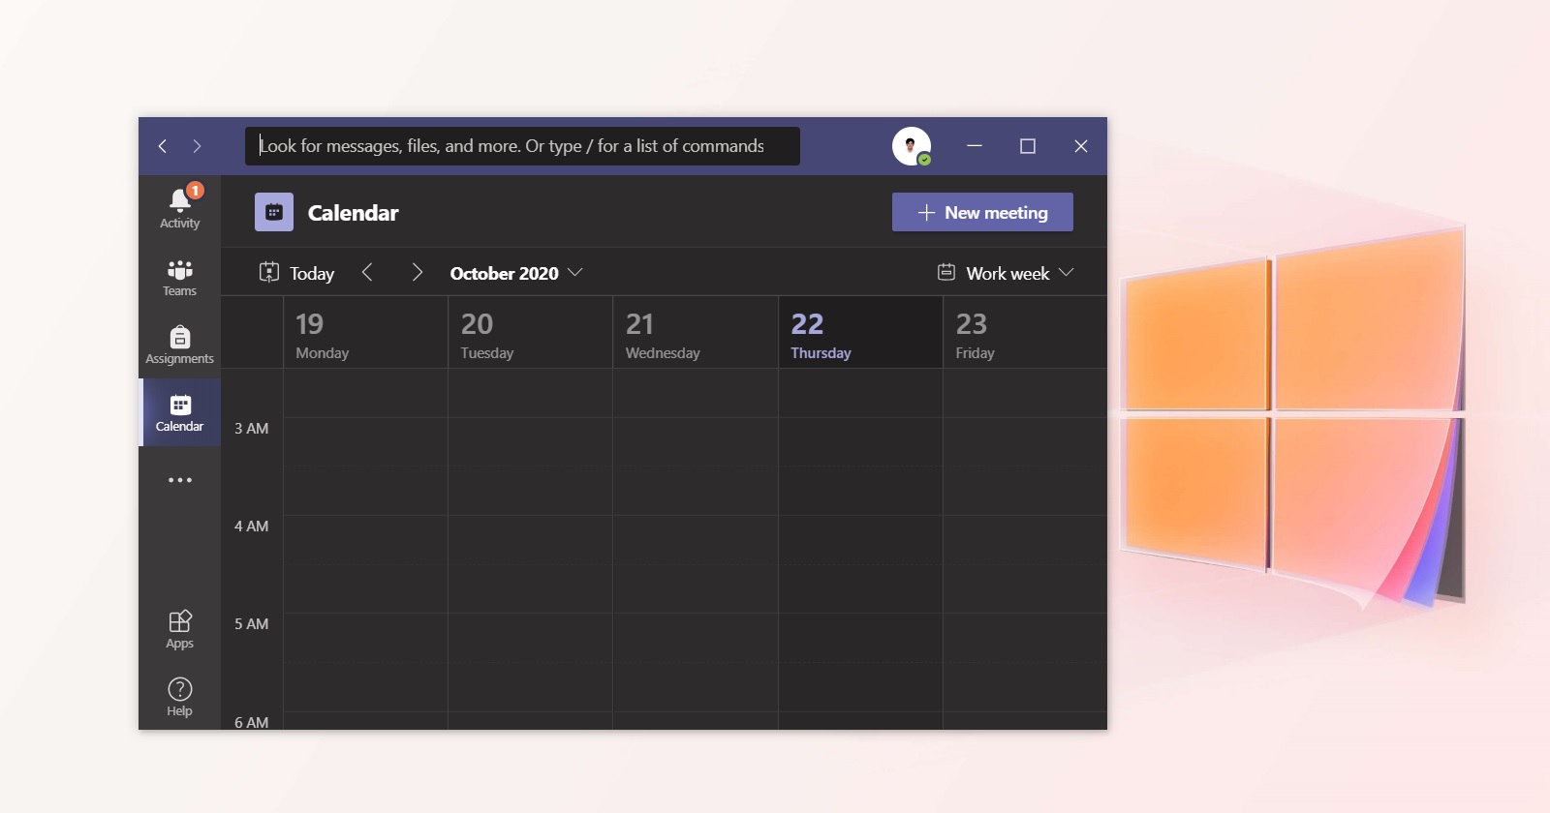1550x813 pixels.
Task: Open the Work week view dropdown
Action: pyautogui.click(x=1006, y=273)
